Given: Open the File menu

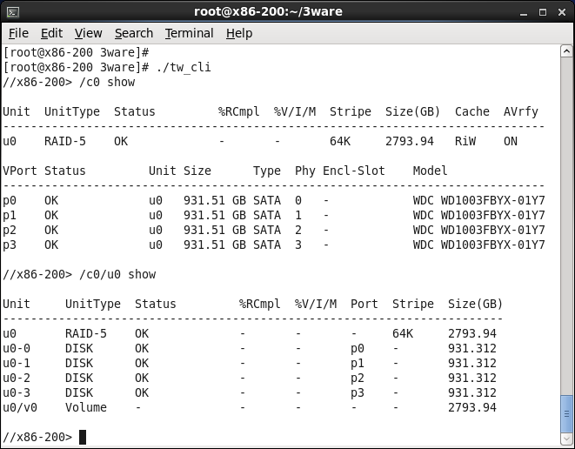Looking at the screenshot, I should [18, 33].
